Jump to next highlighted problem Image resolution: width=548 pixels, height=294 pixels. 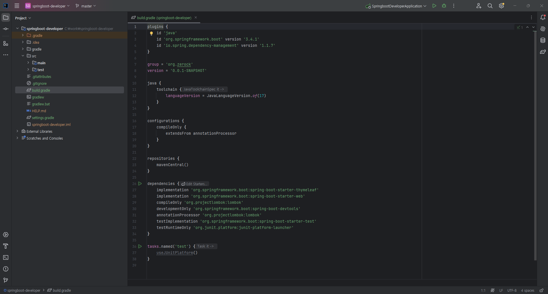coord(533,27)
